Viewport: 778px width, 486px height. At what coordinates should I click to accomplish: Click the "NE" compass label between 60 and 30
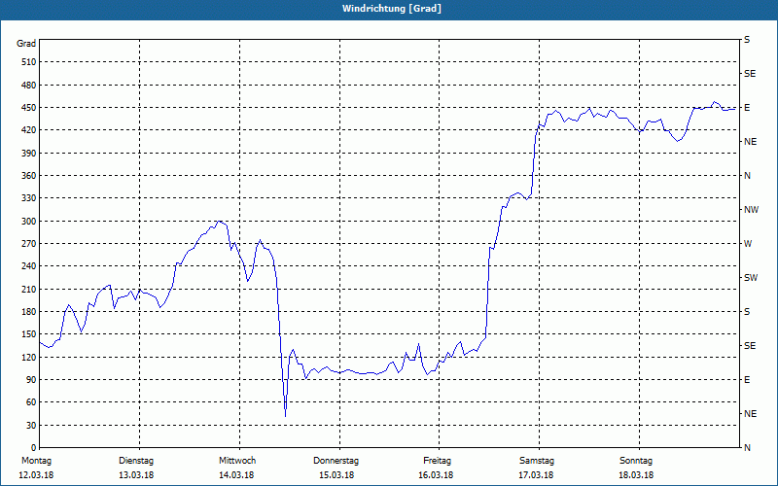pos(750,414)
